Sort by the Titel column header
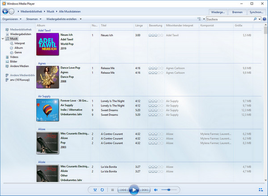268x196 pixels. point(117,25)
